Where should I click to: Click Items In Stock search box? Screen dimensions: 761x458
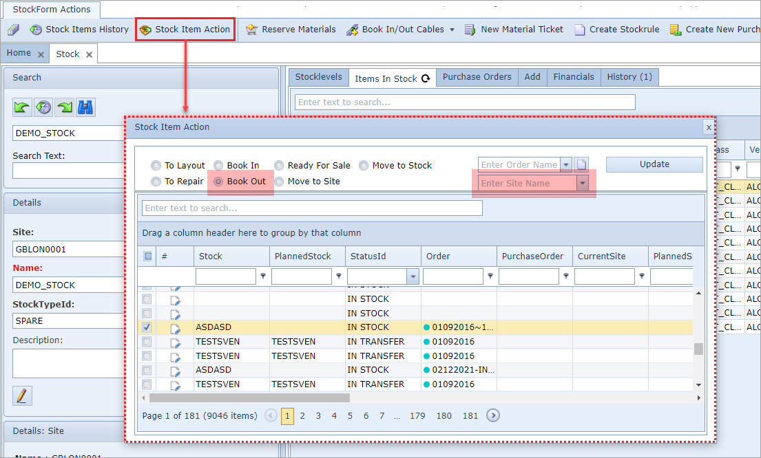(x=465, y=102)
